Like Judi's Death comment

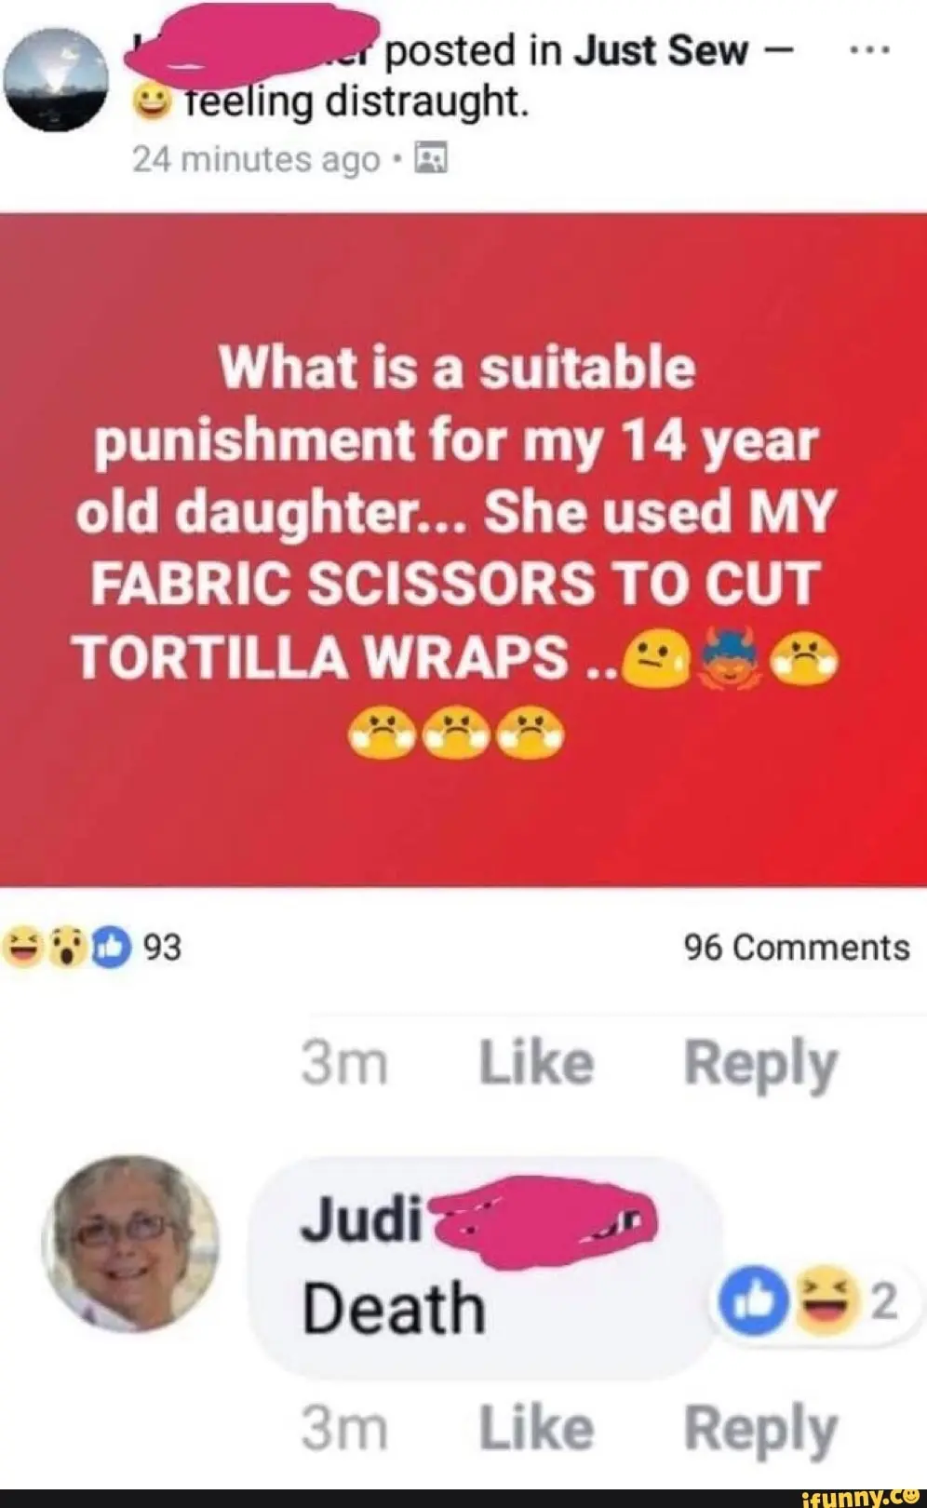pyautogui.click(x=536, y=1428)
